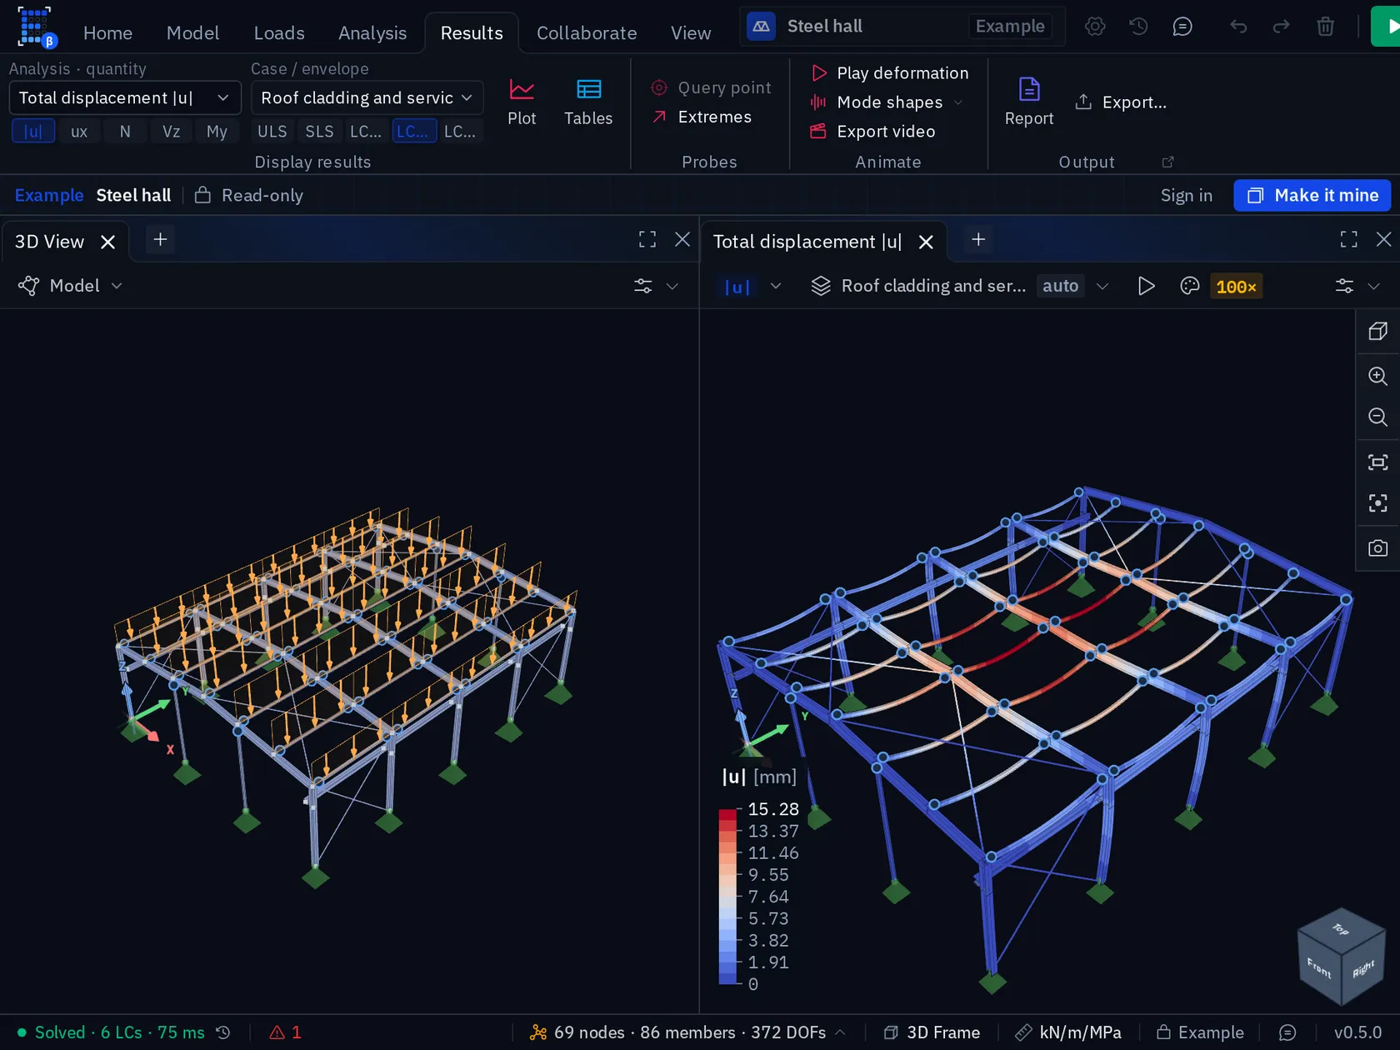Click the Sign in link
The height and width of the screenshot is (1050, 1400).
(x=1187, y=195)
